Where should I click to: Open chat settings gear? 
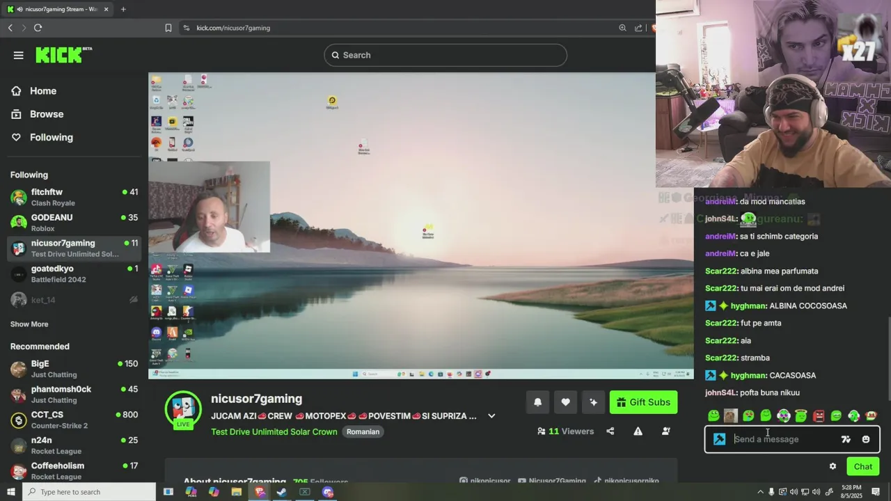click(833, 466)
